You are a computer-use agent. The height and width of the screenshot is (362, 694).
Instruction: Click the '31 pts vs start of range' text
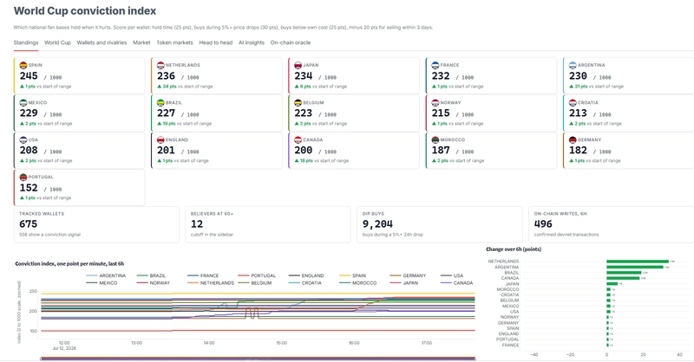click(x=599, y=87)
